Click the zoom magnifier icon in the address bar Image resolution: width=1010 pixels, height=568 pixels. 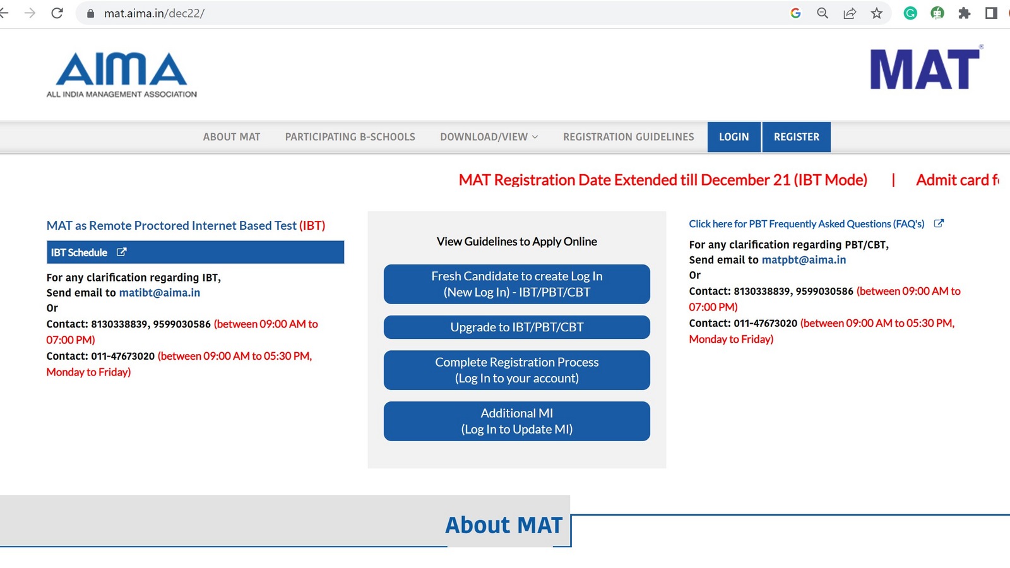coord(823,13)
